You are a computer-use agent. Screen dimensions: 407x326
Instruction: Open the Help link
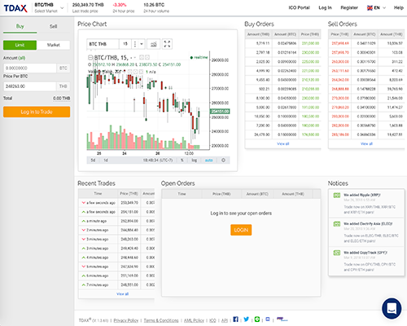tap(398, 7)
